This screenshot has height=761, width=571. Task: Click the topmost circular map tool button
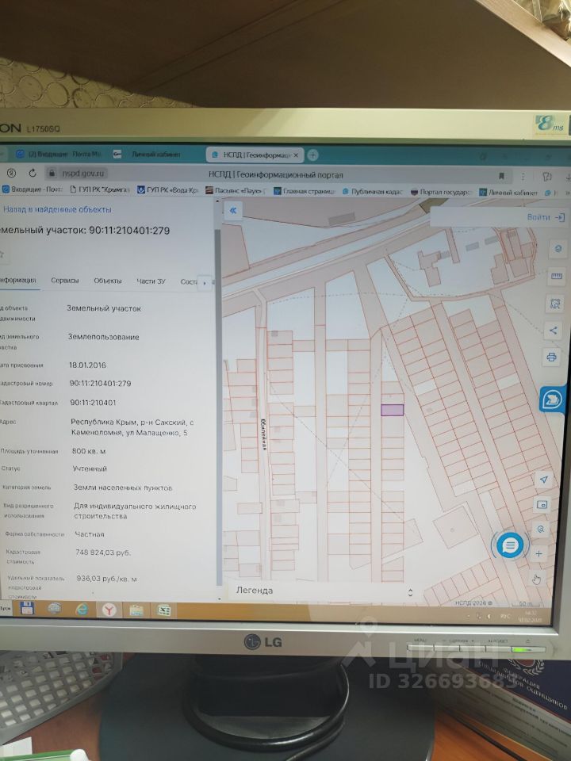558,248
